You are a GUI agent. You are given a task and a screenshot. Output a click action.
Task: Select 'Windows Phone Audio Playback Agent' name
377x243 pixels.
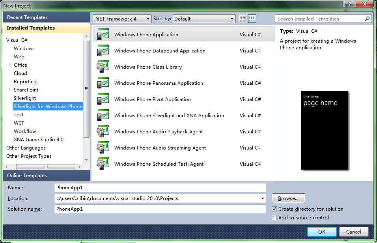pos(159,132)
